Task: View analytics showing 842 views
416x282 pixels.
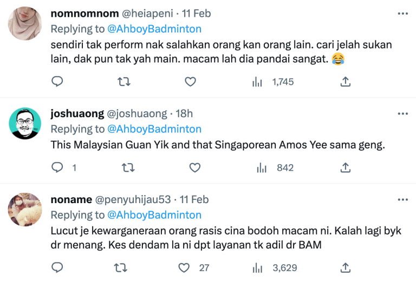Action: click(275, 167)
